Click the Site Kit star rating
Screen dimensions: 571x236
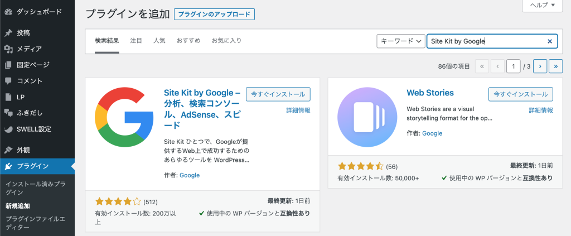point(118,201)
